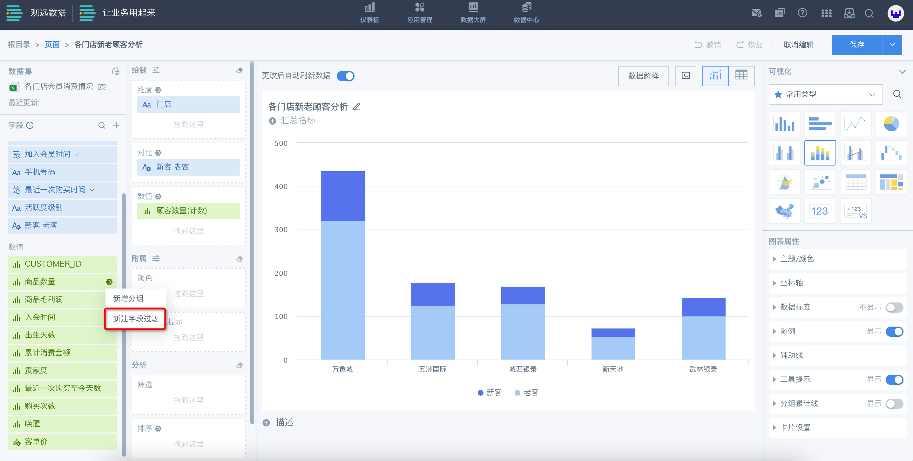913x461 pixels.
Task: Open the 常用类型 chart type dropdown
Action: (825, 94)
